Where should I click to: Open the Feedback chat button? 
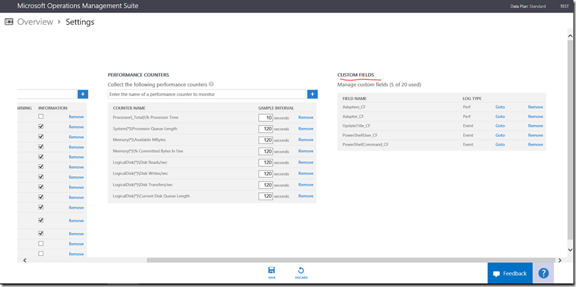click(510, 273)
